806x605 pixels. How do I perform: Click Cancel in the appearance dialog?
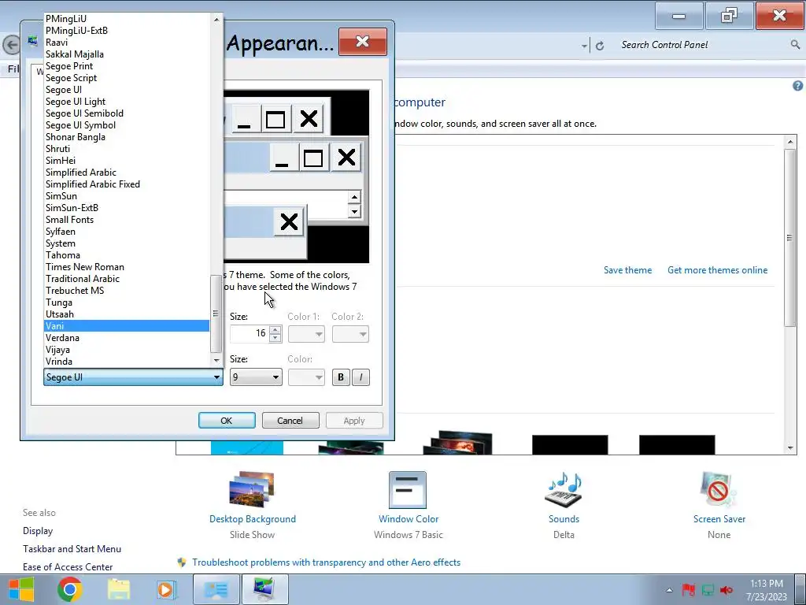pyautogui.click(x=290, y=421)
